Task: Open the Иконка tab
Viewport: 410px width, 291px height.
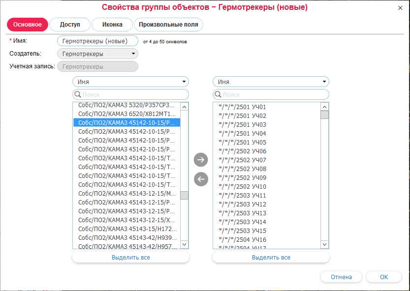Action: point(112,25)
